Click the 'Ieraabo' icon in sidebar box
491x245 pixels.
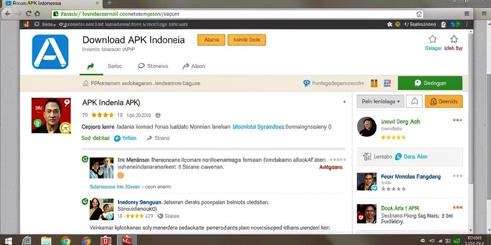(367, 156)
